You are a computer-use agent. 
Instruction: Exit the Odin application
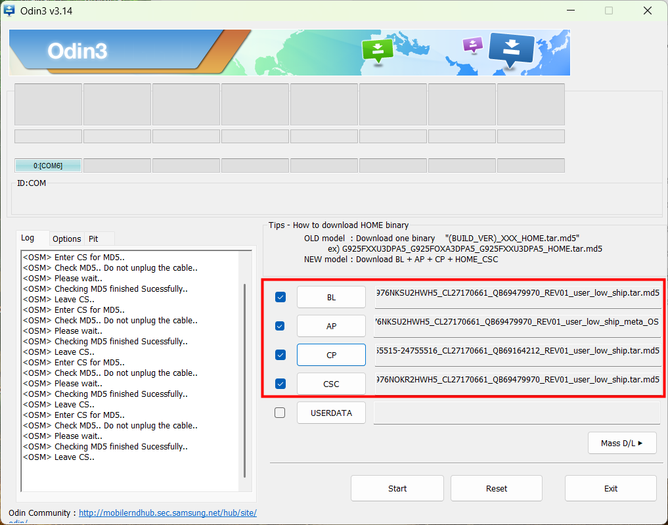(x=610, y=488)
